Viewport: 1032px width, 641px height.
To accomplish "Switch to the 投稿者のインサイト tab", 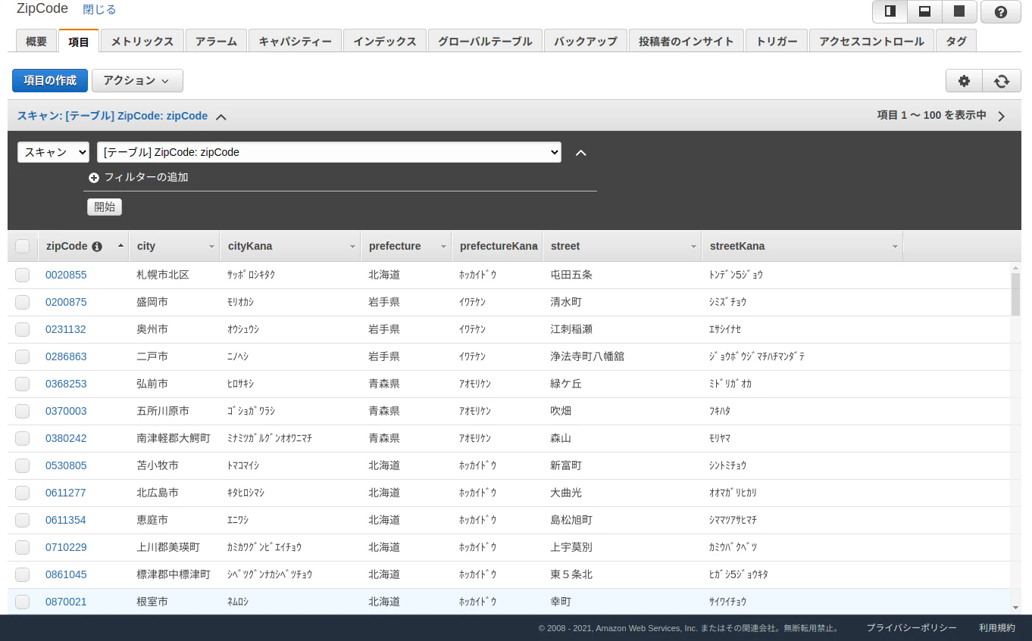I will [x=686, y=41].
